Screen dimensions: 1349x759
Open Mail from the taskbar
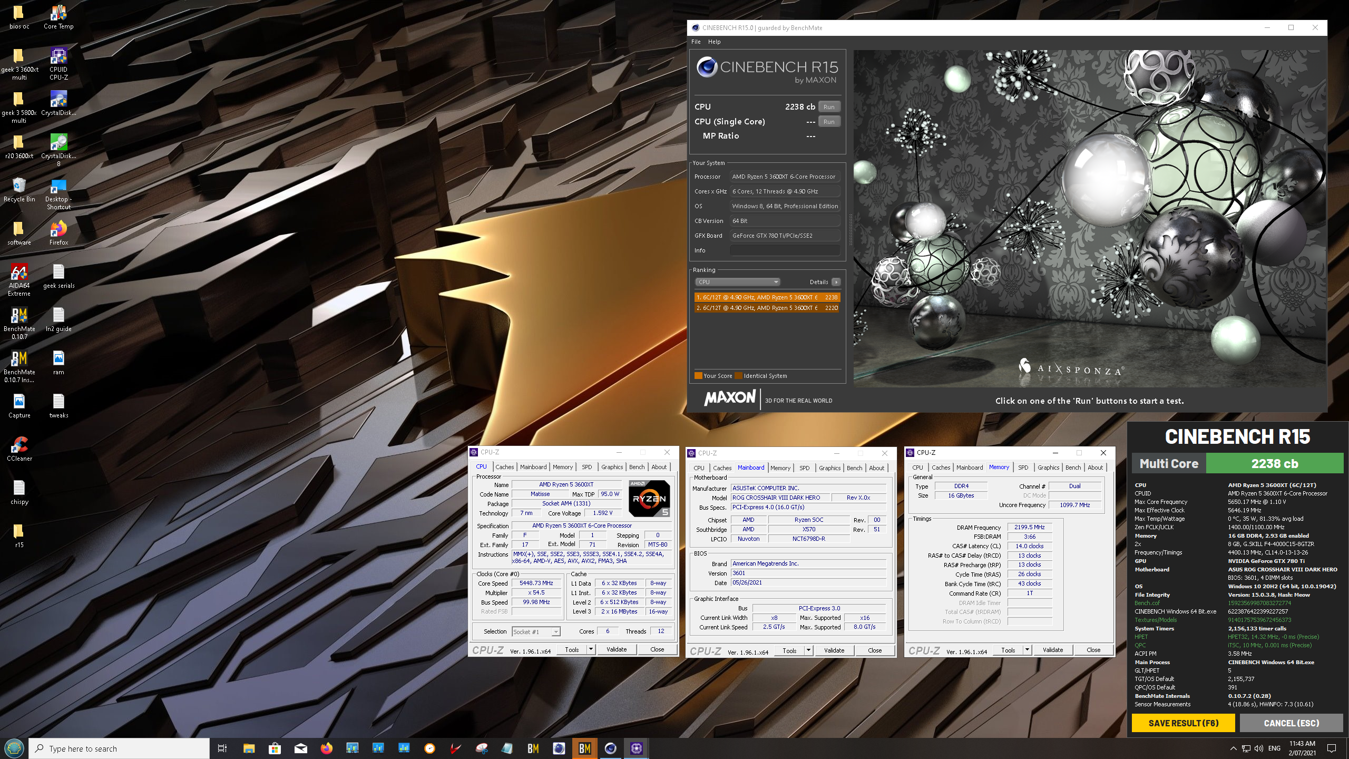[x=300, y=748]
